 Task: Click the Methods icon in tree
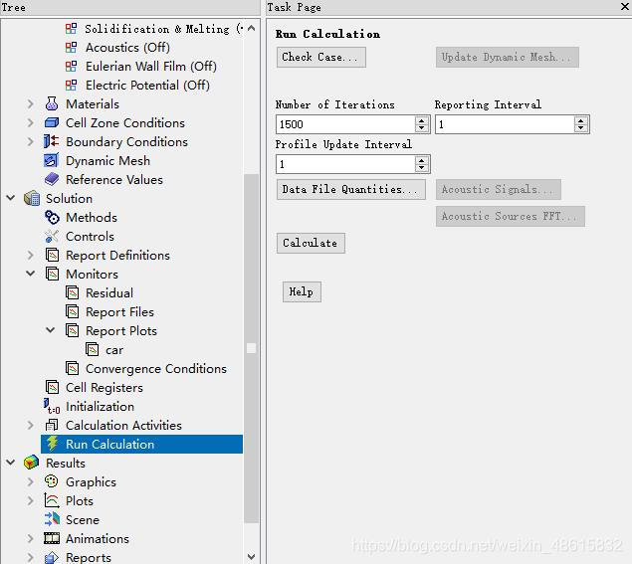(52, 218)
